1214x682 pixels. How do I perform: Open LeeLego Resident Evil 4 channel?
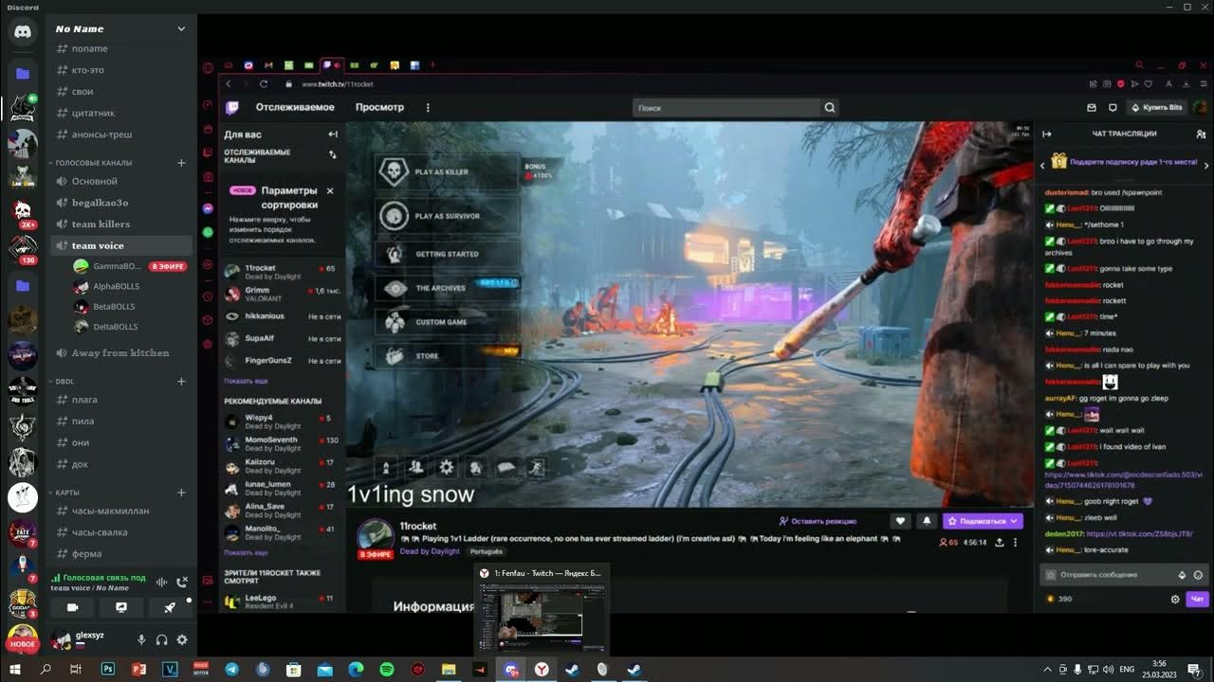[x=282, y=601]
